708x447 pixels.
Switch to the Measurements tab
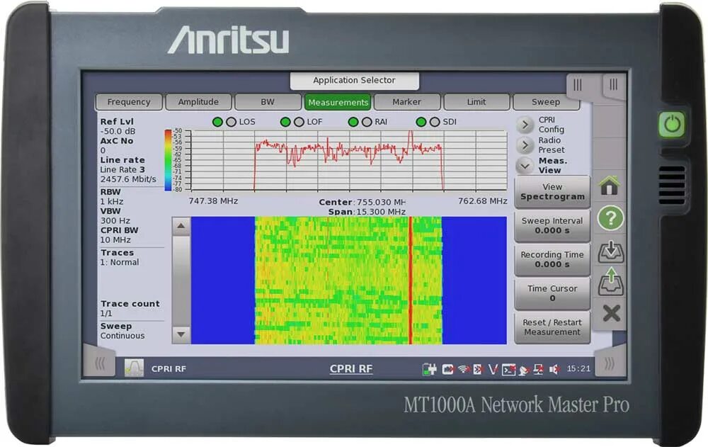point(338,101)
